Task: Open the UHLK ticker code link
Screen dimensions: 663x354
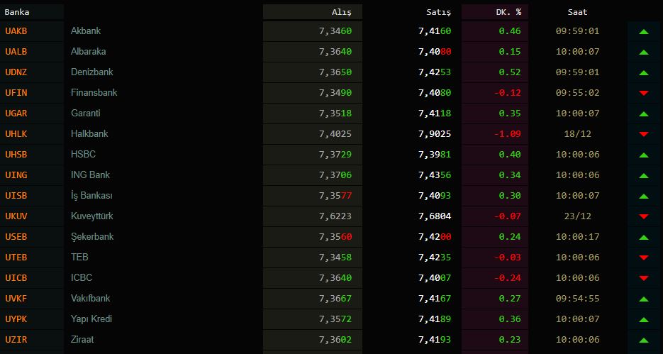Action: tap(16, 134)
